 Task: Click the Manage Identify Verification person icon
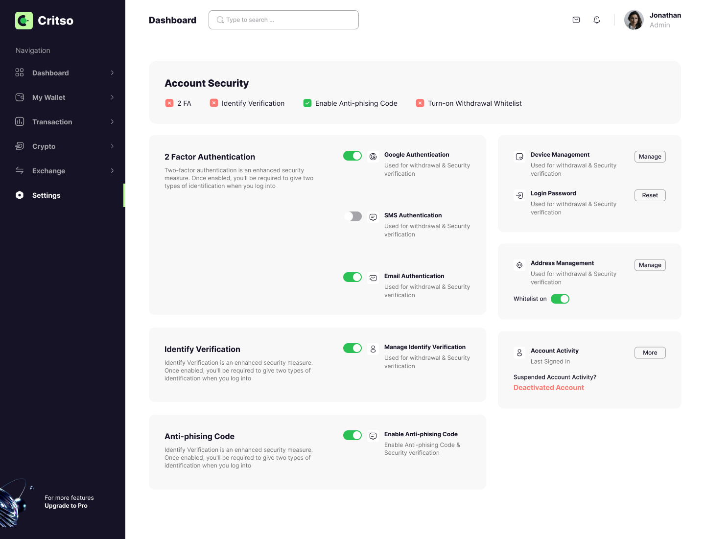point(373,349)
